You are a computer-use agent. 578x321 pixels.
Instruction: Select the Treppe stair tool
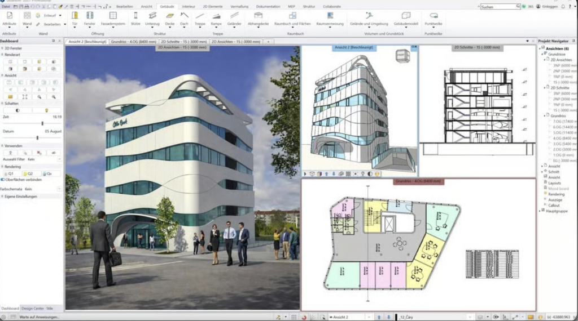[200, 16]
